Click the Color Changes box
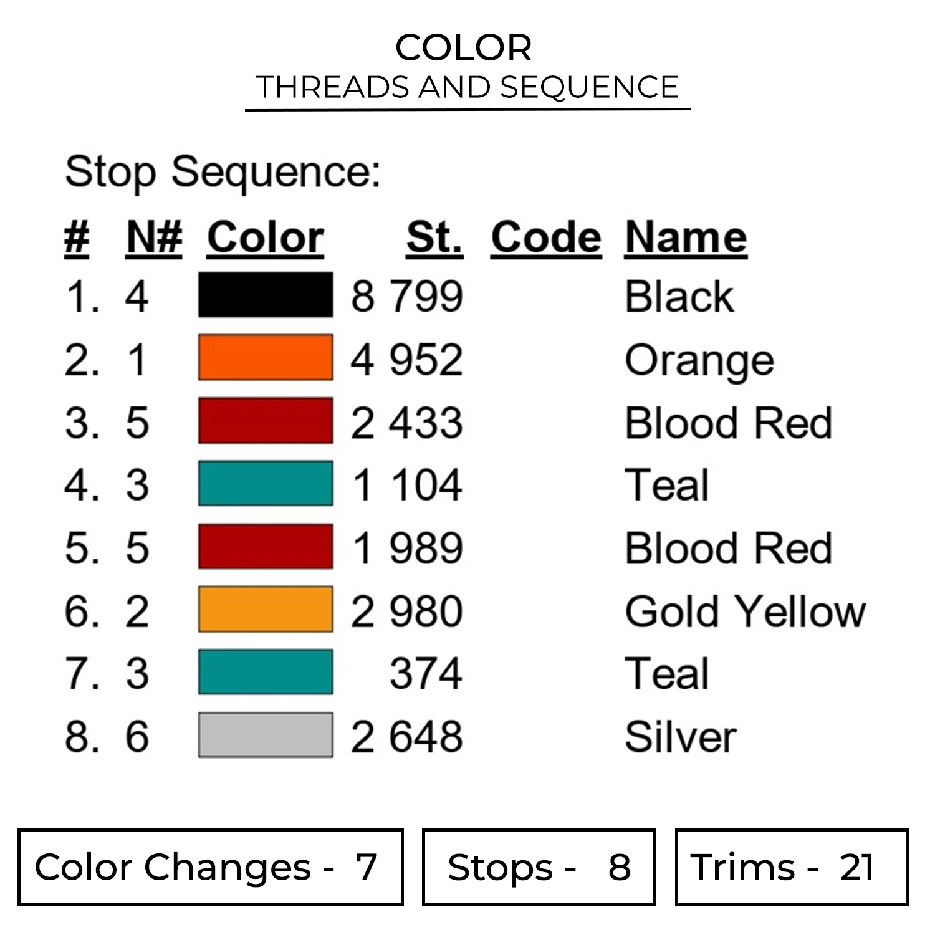 click(x=211, y=867)
